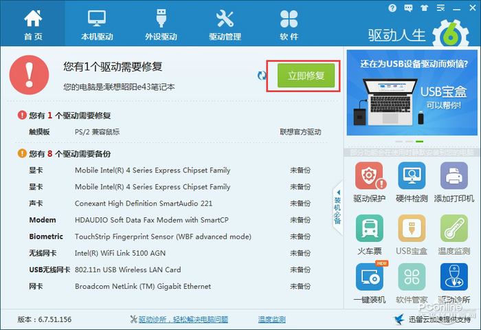This screenshot has width=481, height=330.
Task: Open 添加打印机 tool
Action: (454, 182)
